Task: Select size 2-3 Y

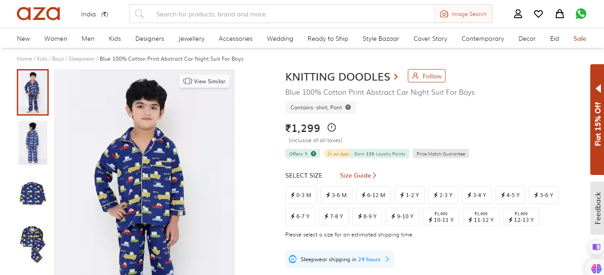Action: (x=443, y=195)
